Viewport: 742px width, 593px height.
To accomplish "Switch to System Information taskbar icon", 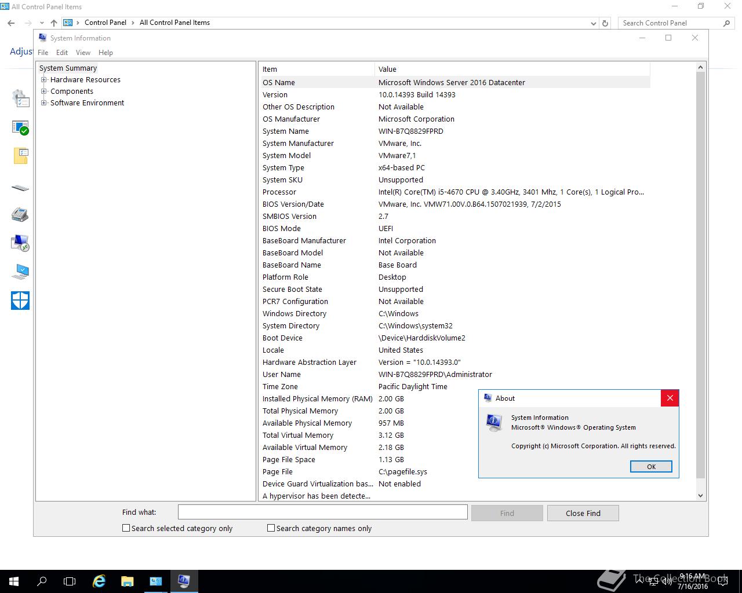I will click(184, 581).
